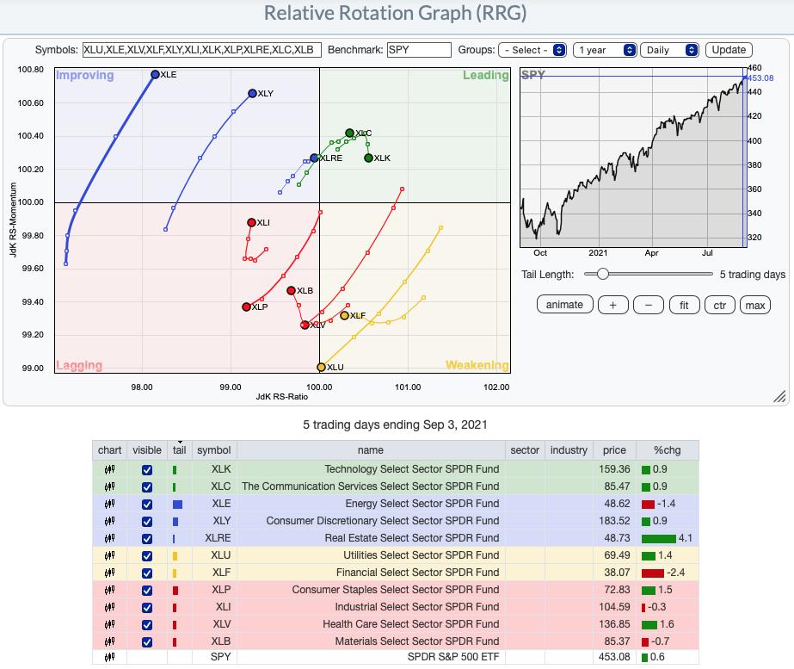Click the XLP data point on graph
This screenshot has height=669, width=794.
click(247, 307)
